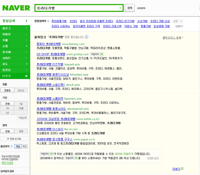This screenshot has height=175, width=200.
Task: Open the 이미지 menu item
Action: click(15, 34)
